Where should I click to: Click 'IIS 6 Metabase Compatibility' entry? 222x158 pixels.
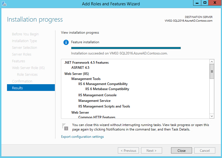pyautogui.click(x=107, y=89)
